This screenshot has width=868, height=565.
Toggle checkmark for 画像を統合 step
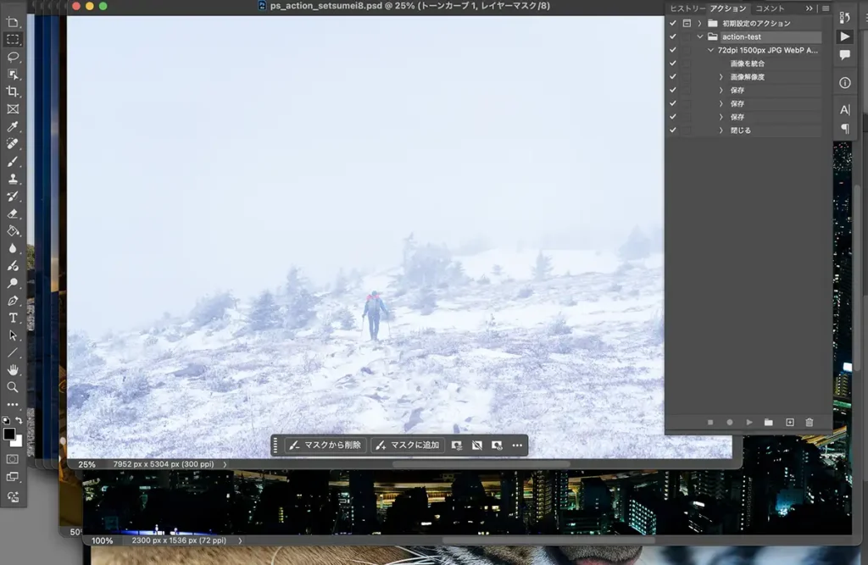pos(673,64)
